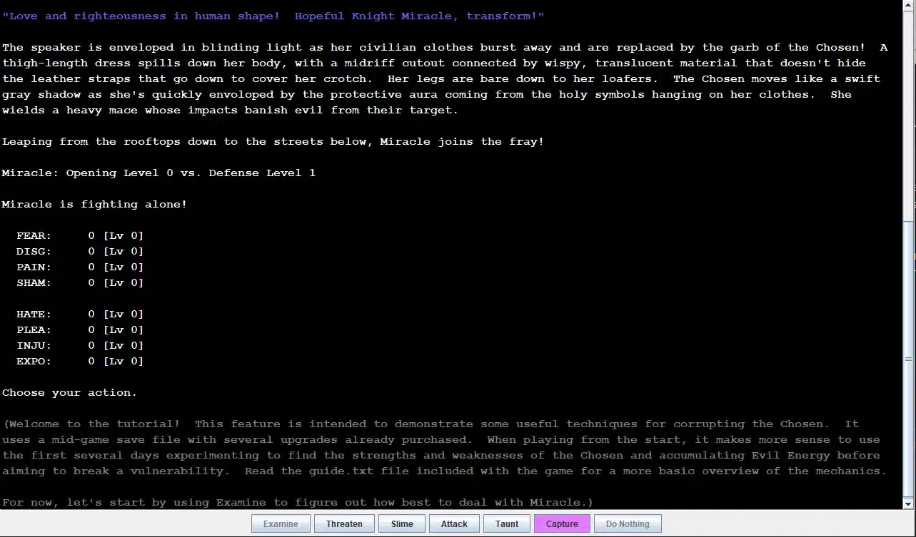Choose the Threaten action
Screen dimensions: 916x537
coord(344,523)
